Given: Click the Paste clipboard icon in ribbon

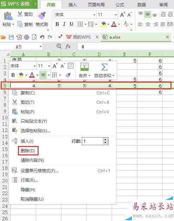Looking at the screenshot, I should pos(8,16).
